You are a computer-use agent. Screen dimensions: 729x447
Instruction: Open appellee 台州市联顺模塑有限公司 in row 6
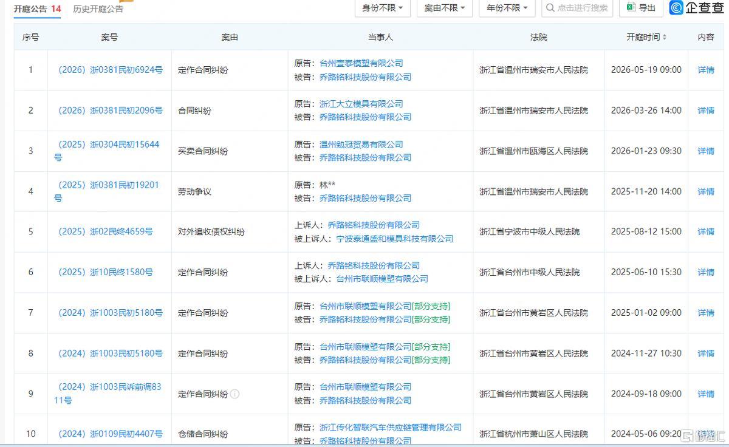pos(383,279)
